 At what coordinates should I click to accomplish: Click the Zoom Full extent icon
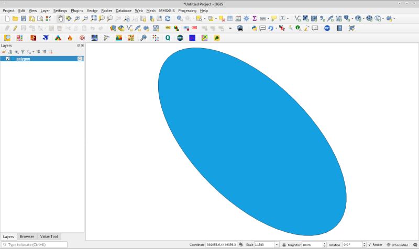coord(94,18)
